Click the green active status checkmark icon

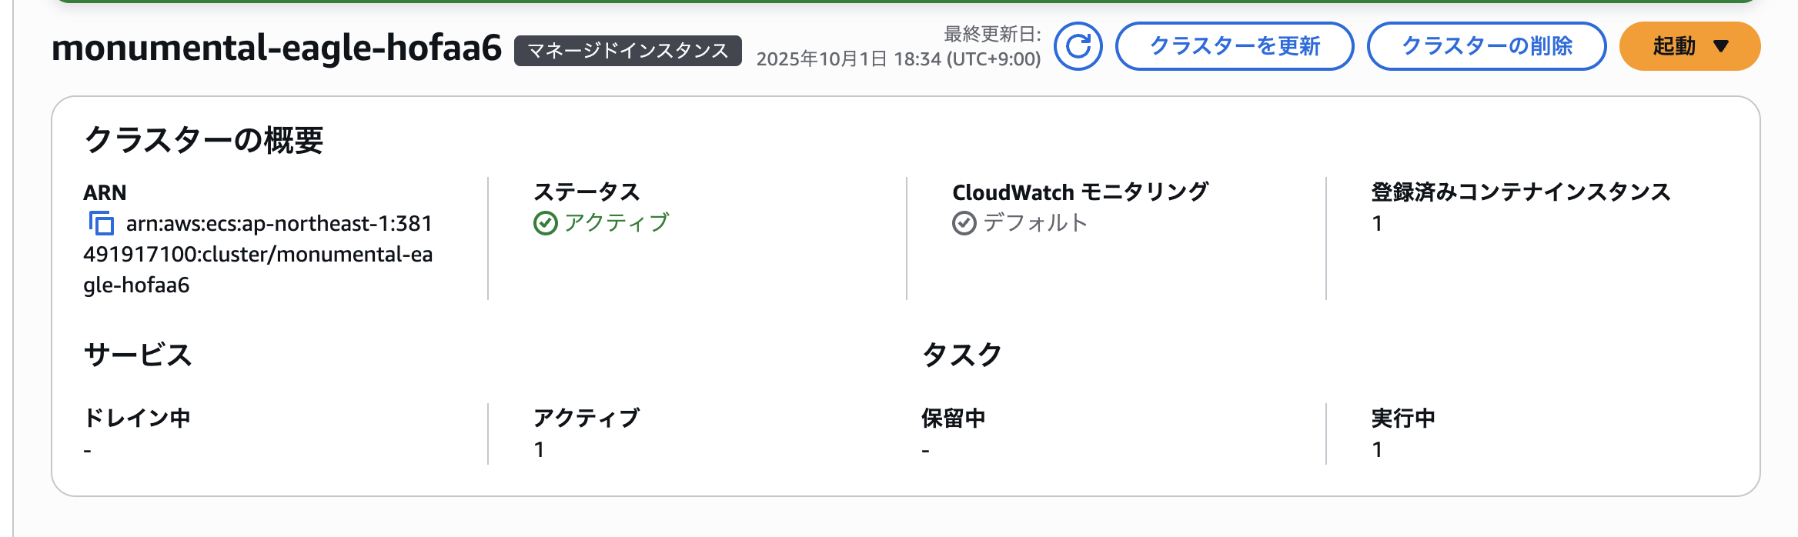545,223
